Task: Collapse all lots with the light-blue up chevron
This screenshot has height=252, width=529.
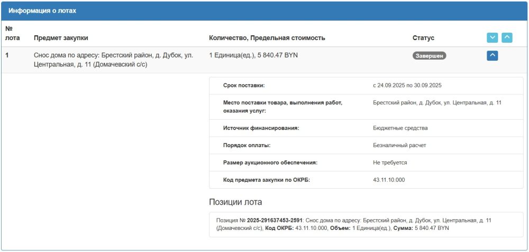Action: [507, 37]
